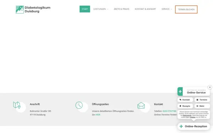Open Mehr in the Online-Service widget
Viewport: 213px width, 133px height.
tap(202, 106)
